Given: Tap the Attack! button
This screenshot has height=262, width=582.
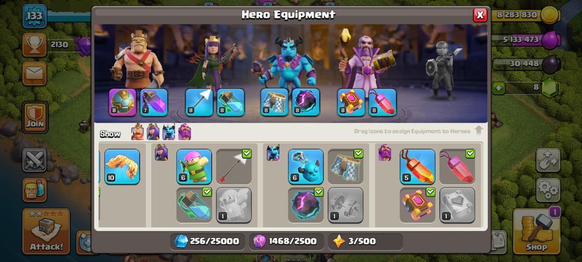Looking at the screenshot, I should pos(46,231).
